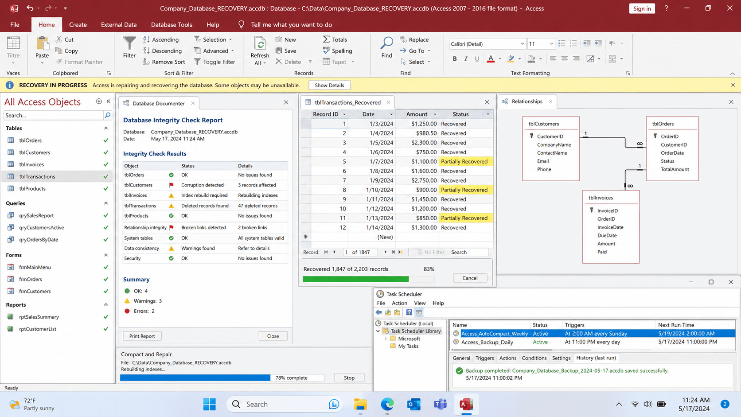741x417 pixels.
Task: Click the new record navigation button
Action: 401,252
